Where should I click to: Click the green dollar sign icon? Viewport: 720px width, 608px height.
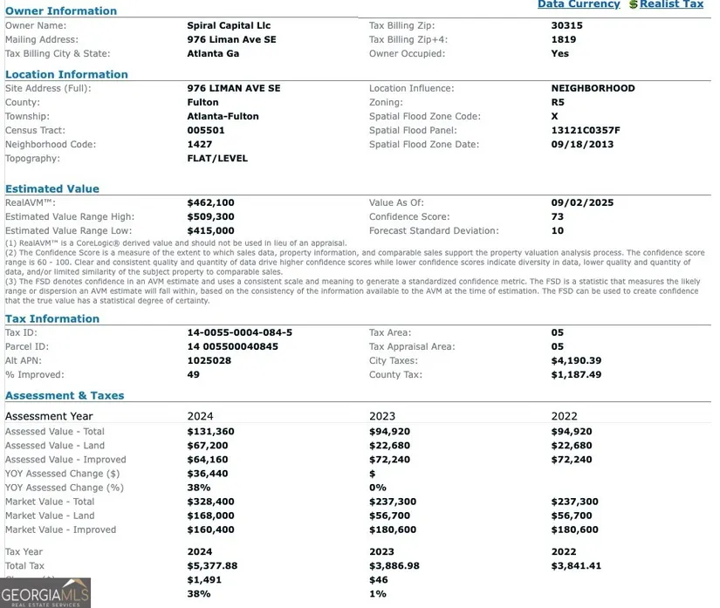[633, 4]
